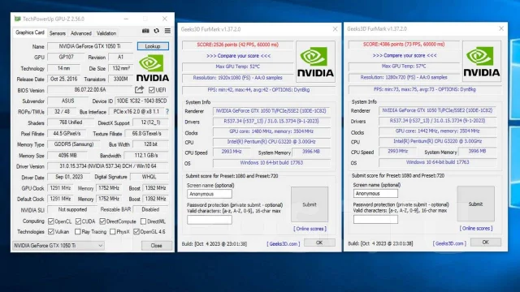520x292 pixels.
Task: Toggle the DirectCompute checkbox
Action: (102, 221)
